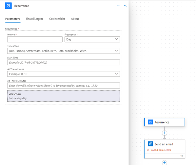Click into the Interval input field
The width and height of the screenshot is (196, 165).
35,40
